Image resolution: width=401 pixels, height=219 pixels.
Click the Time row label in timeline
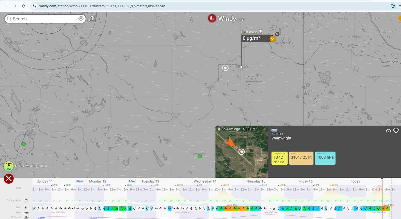[x=18, y=188]
